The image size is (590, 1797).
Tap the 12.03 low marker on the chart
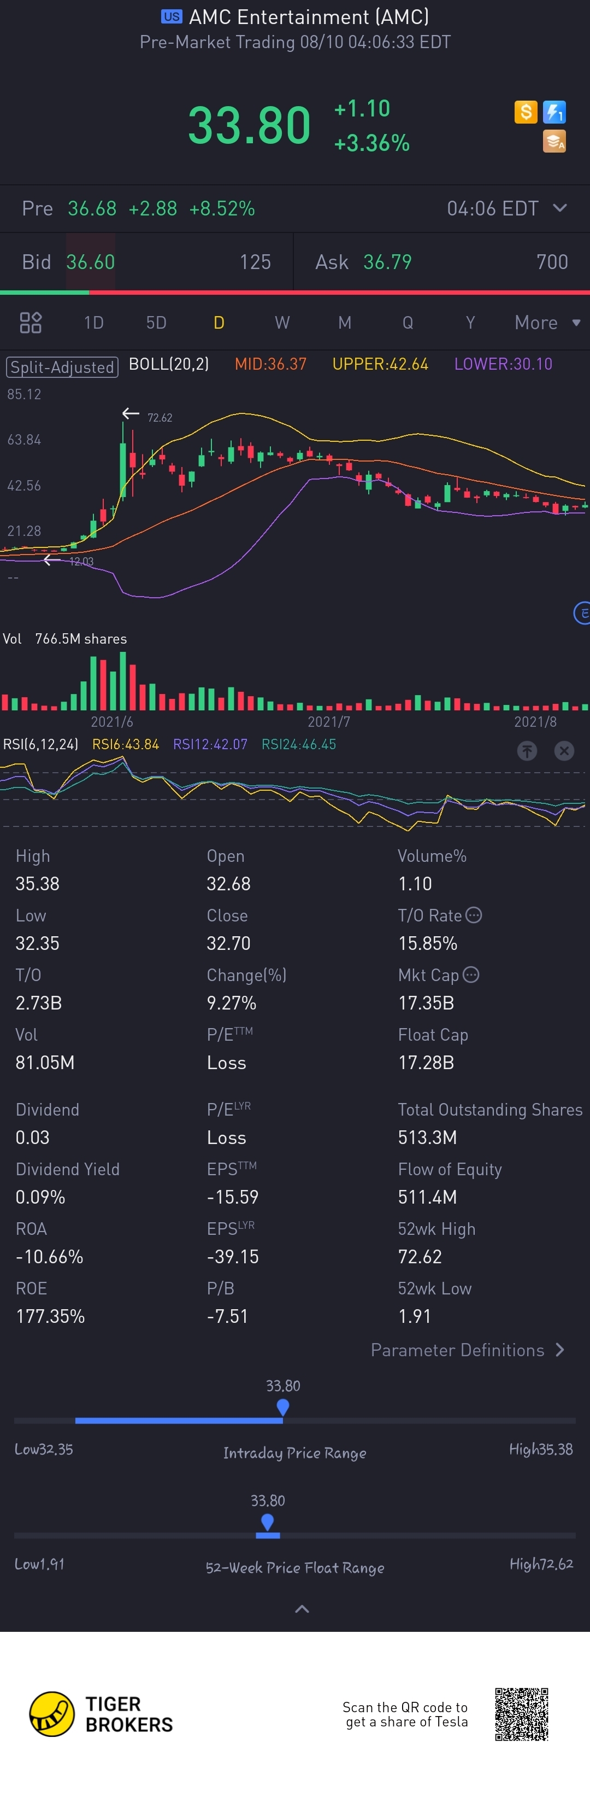tap(81, 561)
